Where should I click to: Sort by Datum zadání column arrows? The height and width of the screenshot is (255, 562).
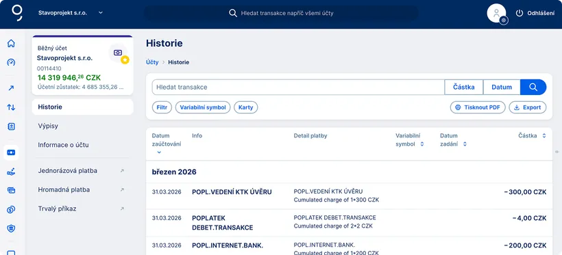465,144
